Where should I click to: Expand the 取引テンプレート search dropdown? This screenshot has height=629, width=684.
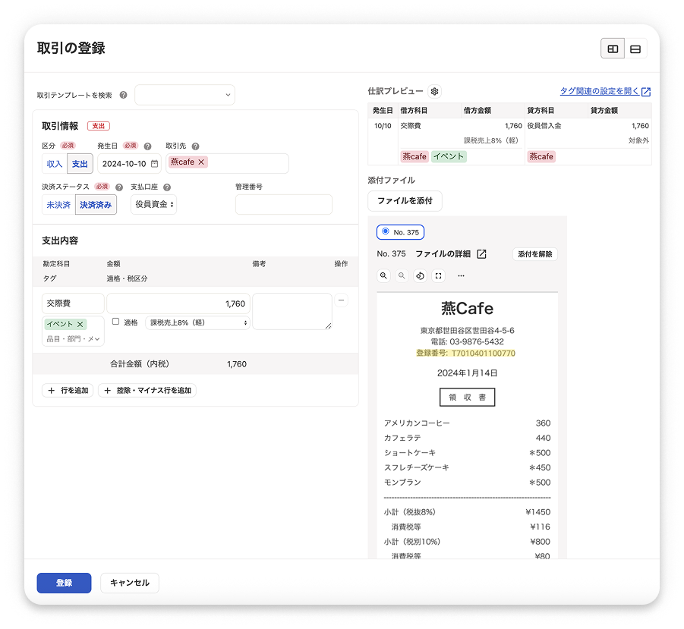[x=184, y=95]
